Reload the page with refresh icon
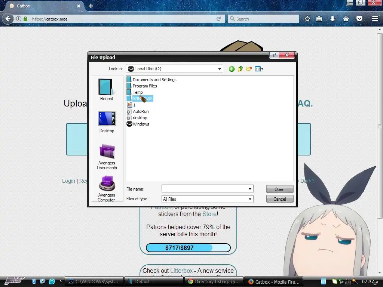The width and height of the screenshot is (383, 287). tap(218, 19)
